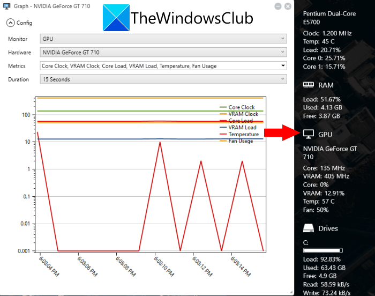Viewport: 375px width, 296px height.
Task: Click the Core 0: 25.71% reading
Action: click(x=324, y=58)
